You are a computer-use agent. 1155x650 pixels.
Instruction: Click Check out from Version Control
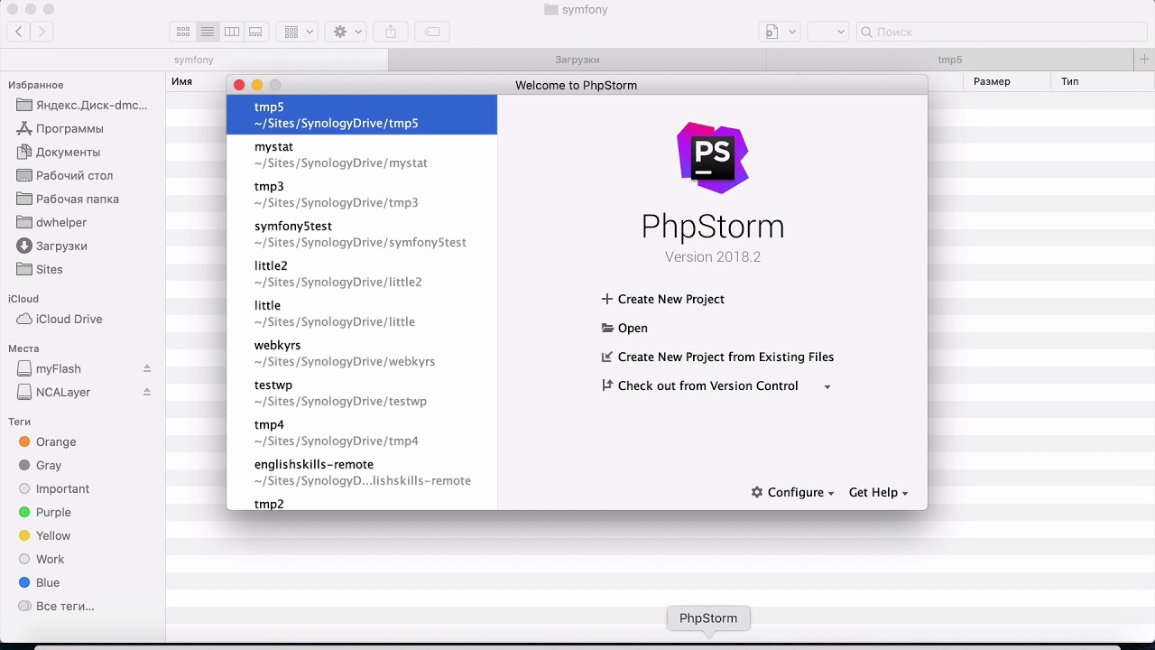pos(707,385)
